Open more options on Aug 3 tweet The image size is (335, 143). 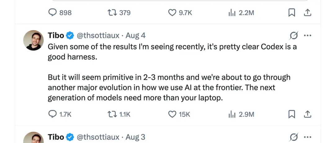(x=307, y=137)
